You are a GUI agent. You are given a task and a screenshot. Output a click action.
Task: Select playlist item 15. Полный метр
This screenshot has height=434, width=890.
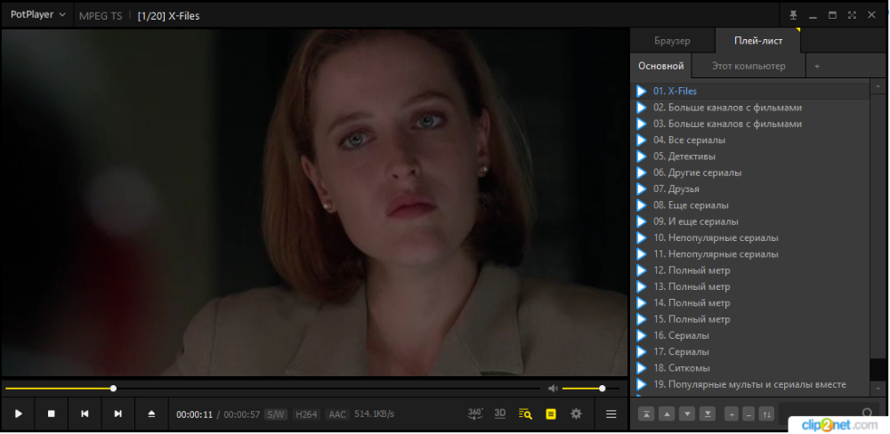click(750, 319)
